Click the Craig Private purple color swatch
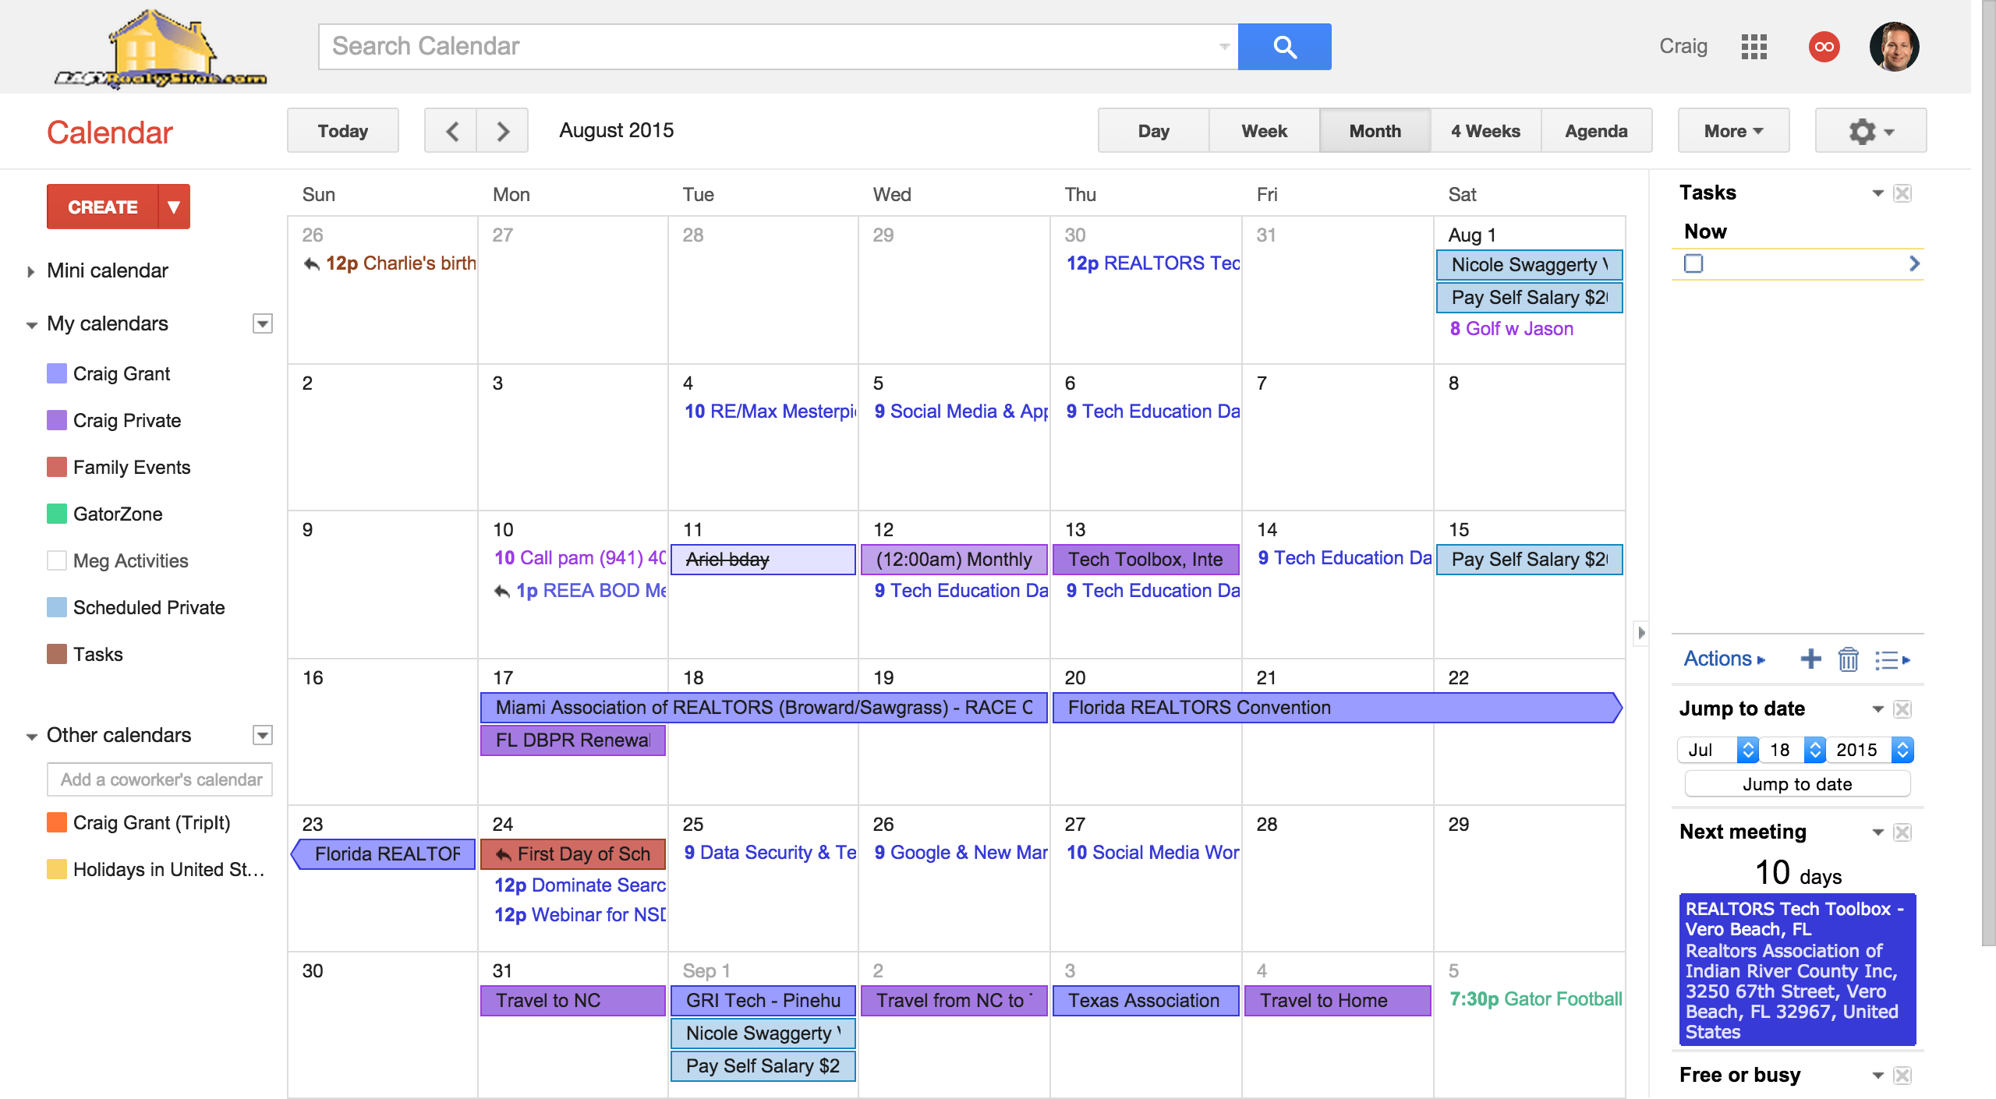The image size is (1996, 1099). [57, 420]
